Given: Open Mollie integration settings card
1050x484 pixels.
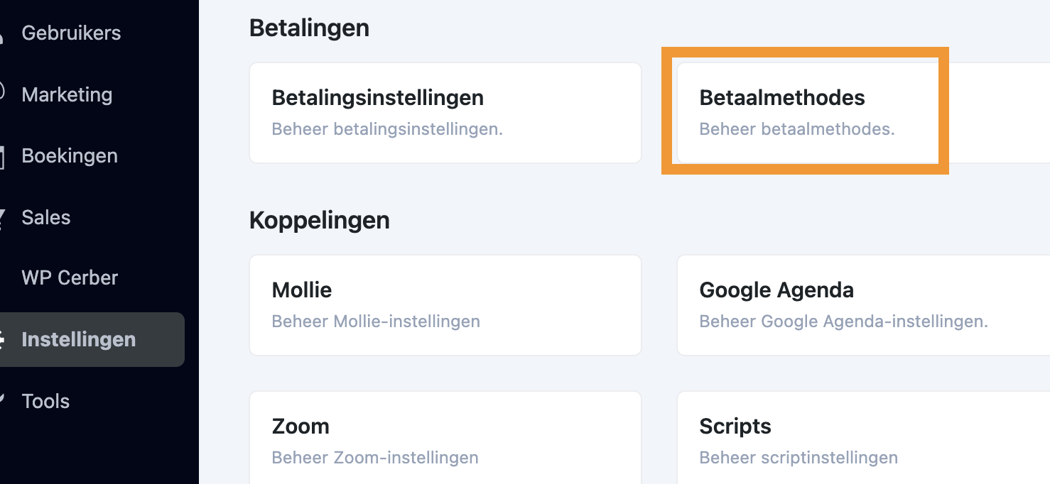Looking at the screenshot, I should [x=445, y=305].
